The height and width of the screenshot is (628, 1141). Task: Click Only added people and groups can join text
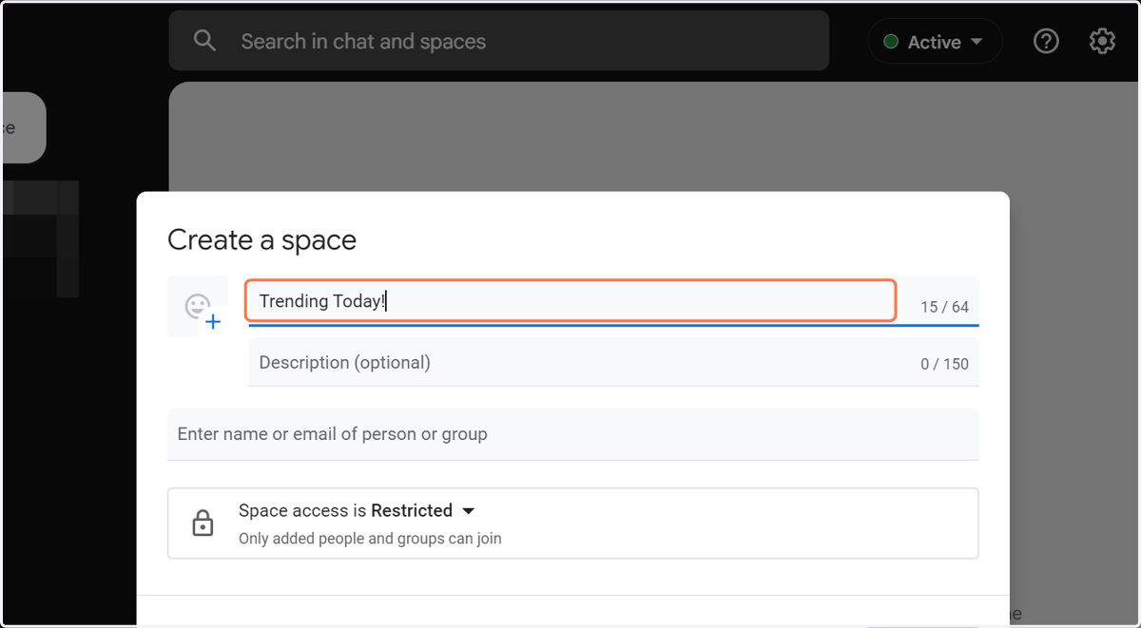[x=370, y=539]
